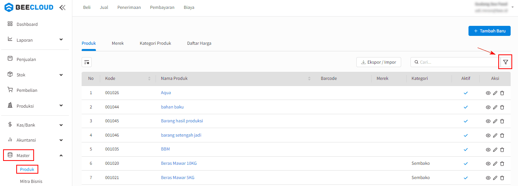
Task: Edit Beras Mawar 10KG pencil icon
Action: tap(495, 164)
